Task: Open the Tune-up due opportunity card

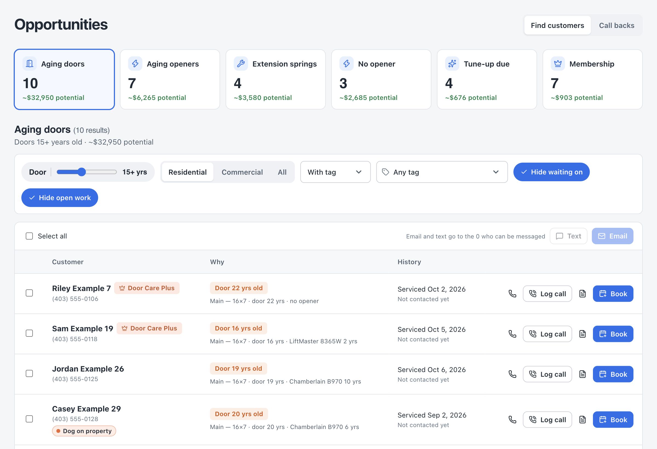Action: (x=487, y=79)
